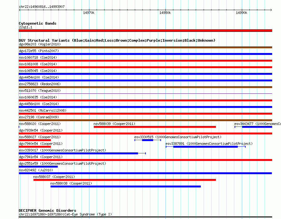Click the Cytogenetic Bands track title

click(x=38, y=23)
